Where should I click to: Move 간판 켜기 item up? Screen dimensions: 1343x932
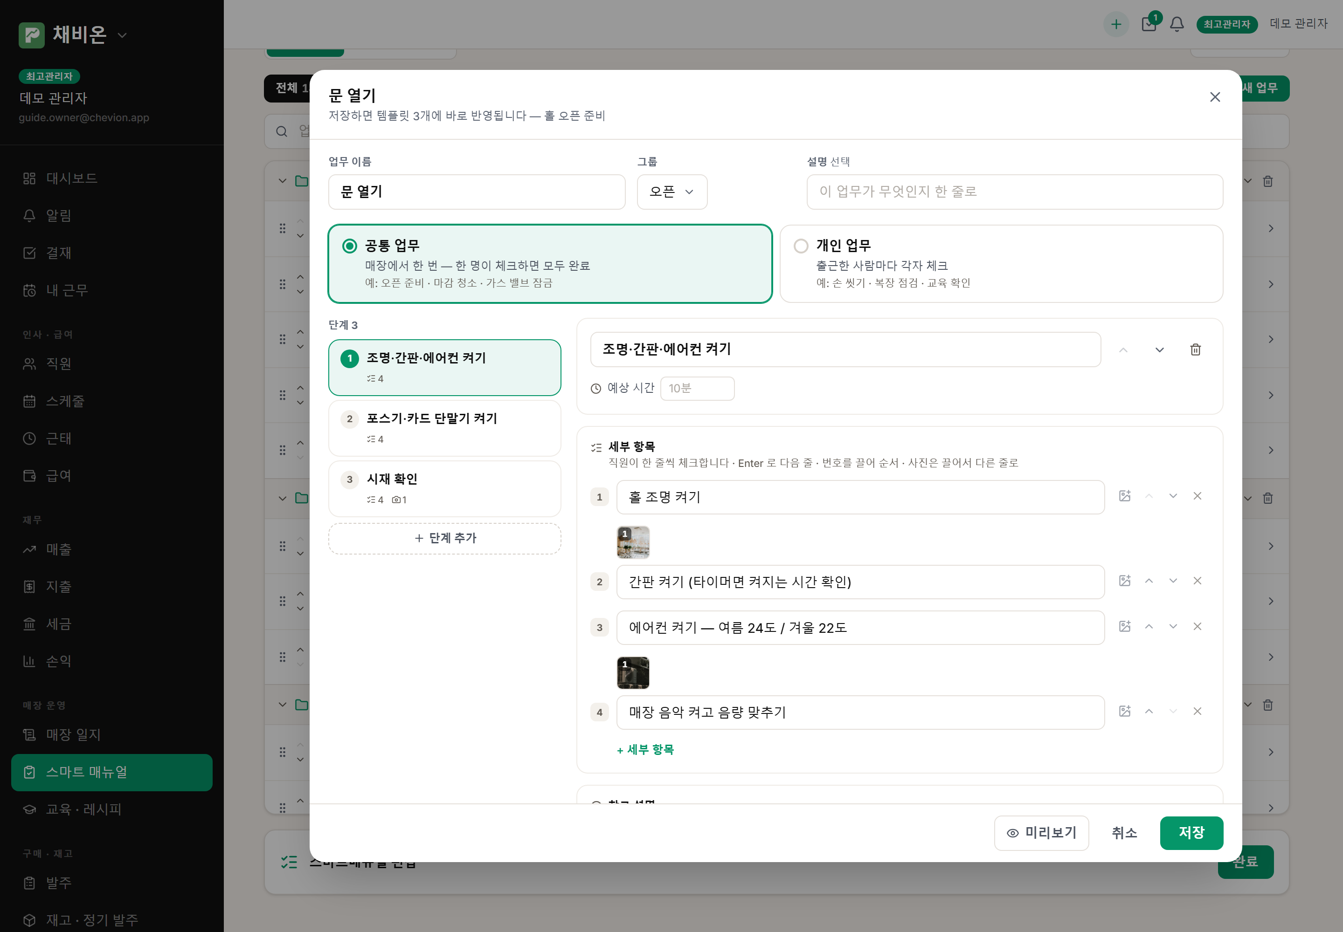(x=1149, y=581)
